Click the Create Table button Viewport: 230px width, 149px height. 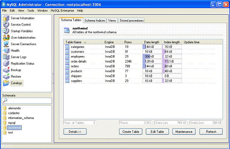pos(131,132)
